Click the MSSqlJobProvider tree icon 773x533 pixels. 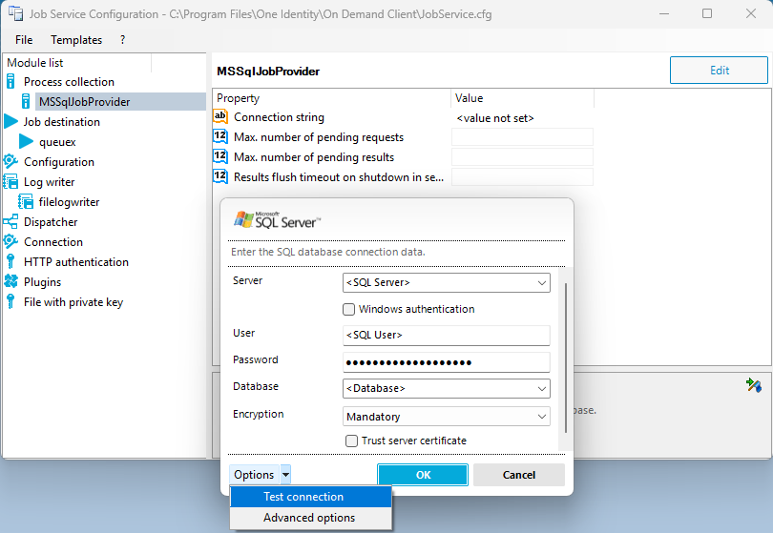tap(26, 101)
